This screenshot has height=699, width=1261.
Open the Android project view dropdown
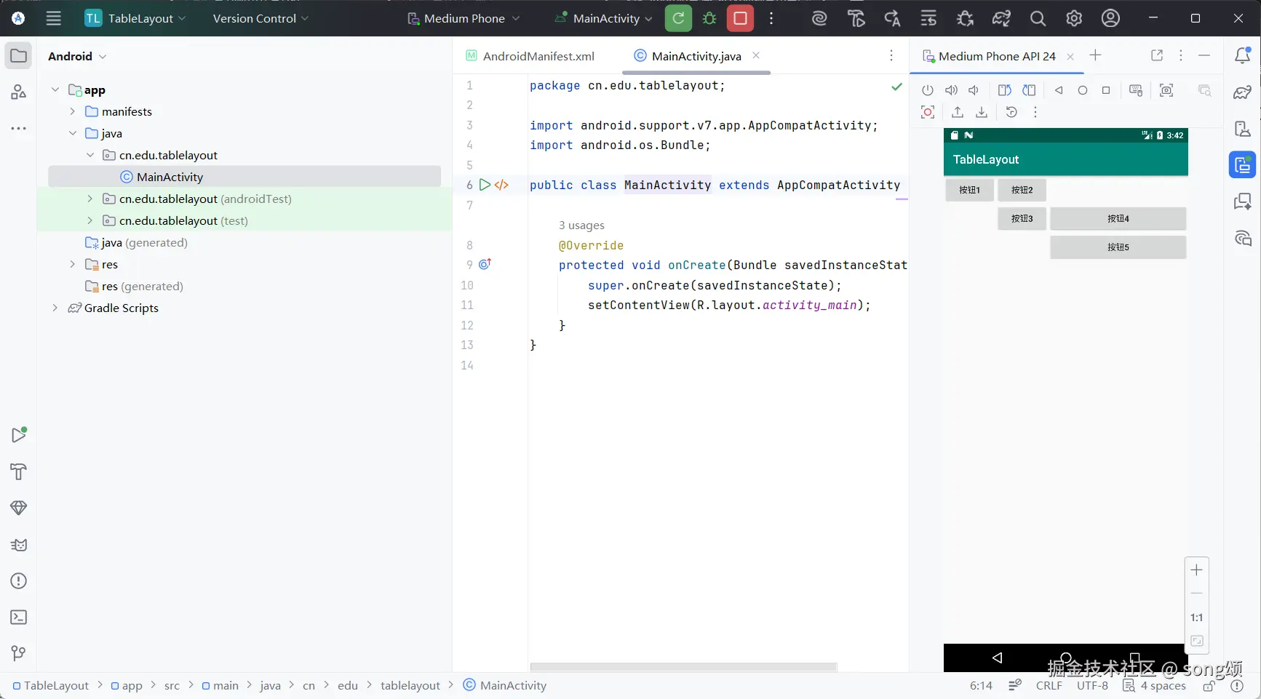coord(77,56)
